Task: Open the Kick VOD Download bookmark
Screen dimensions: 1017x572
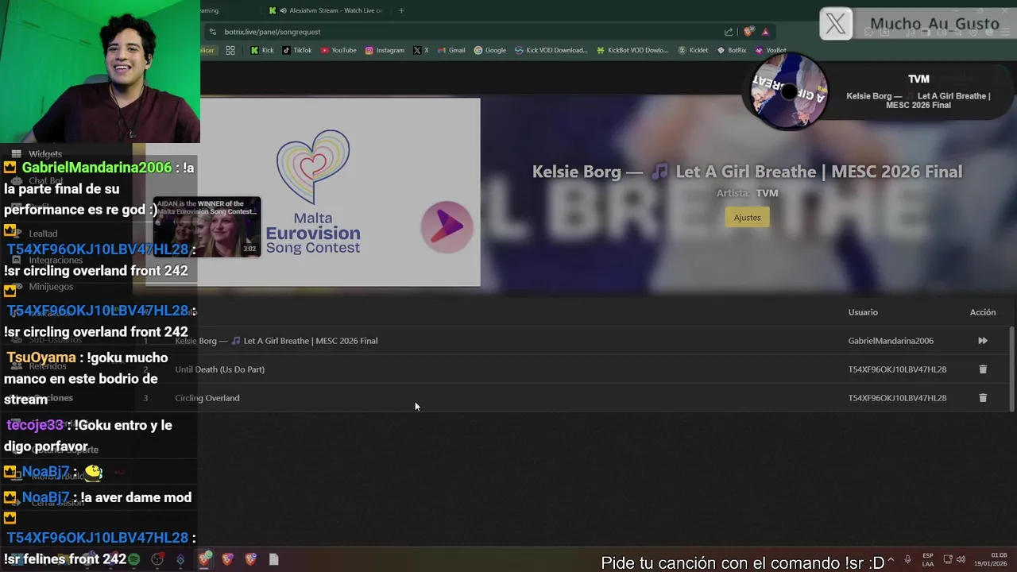Action: coord(551,50)
